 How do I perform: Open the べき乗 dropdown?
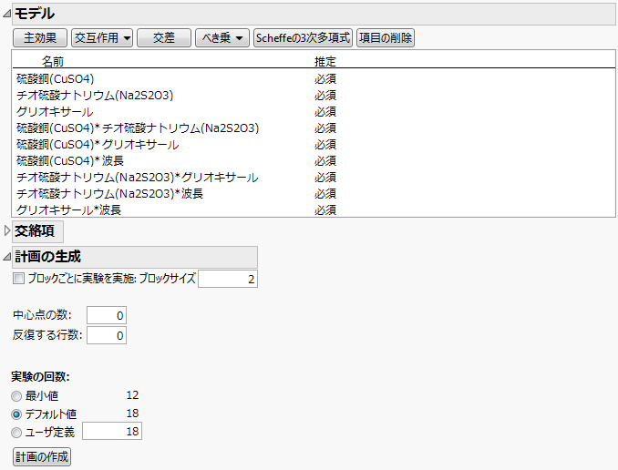[222, 37]
